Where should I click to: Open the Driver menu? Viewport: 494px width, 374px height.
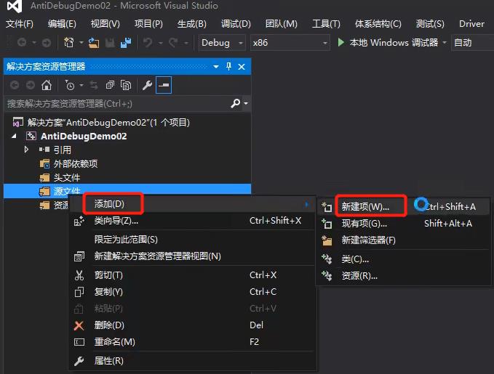pyautogui.click(x=471, y=24)
